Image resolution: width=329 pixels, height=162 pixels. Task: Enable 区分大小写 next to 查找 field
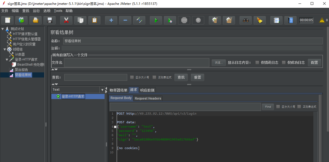click(132, 77)
